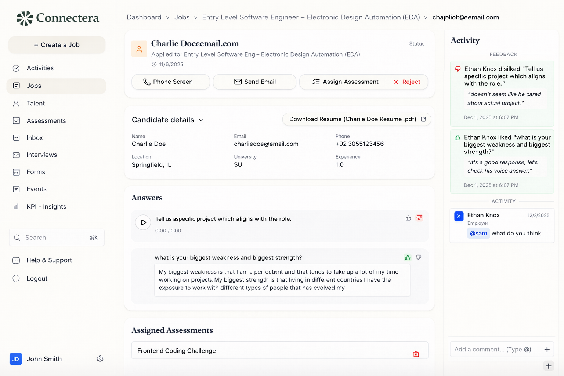
Task: Click the floating plus button bottom right
Action: tap(549, 366)
